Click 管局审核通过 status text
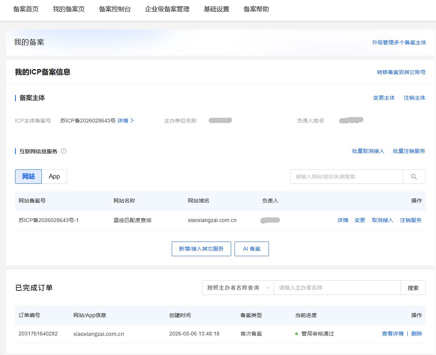Screen dimensions: 436x355 pyautogui.click(x=317, y=334)
